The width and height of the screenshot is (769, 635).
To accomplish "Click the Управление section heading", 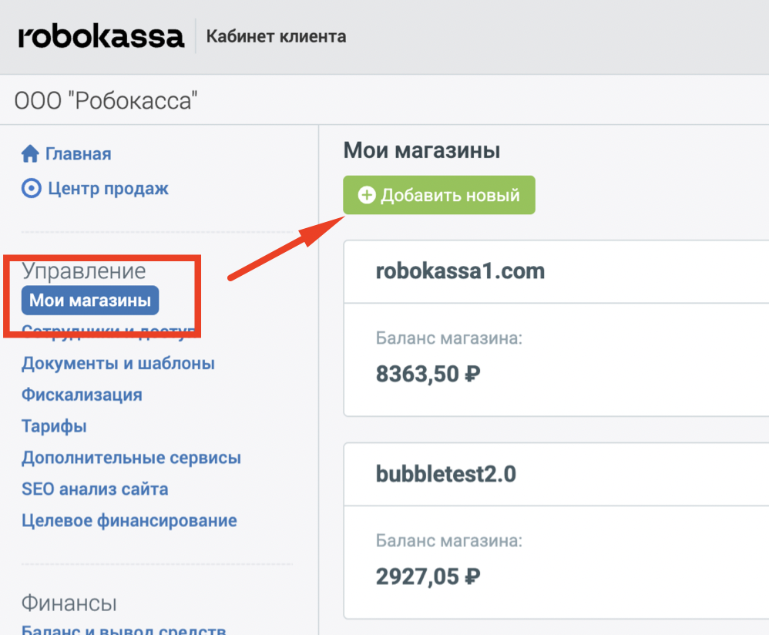I will (x=84, y=270).
